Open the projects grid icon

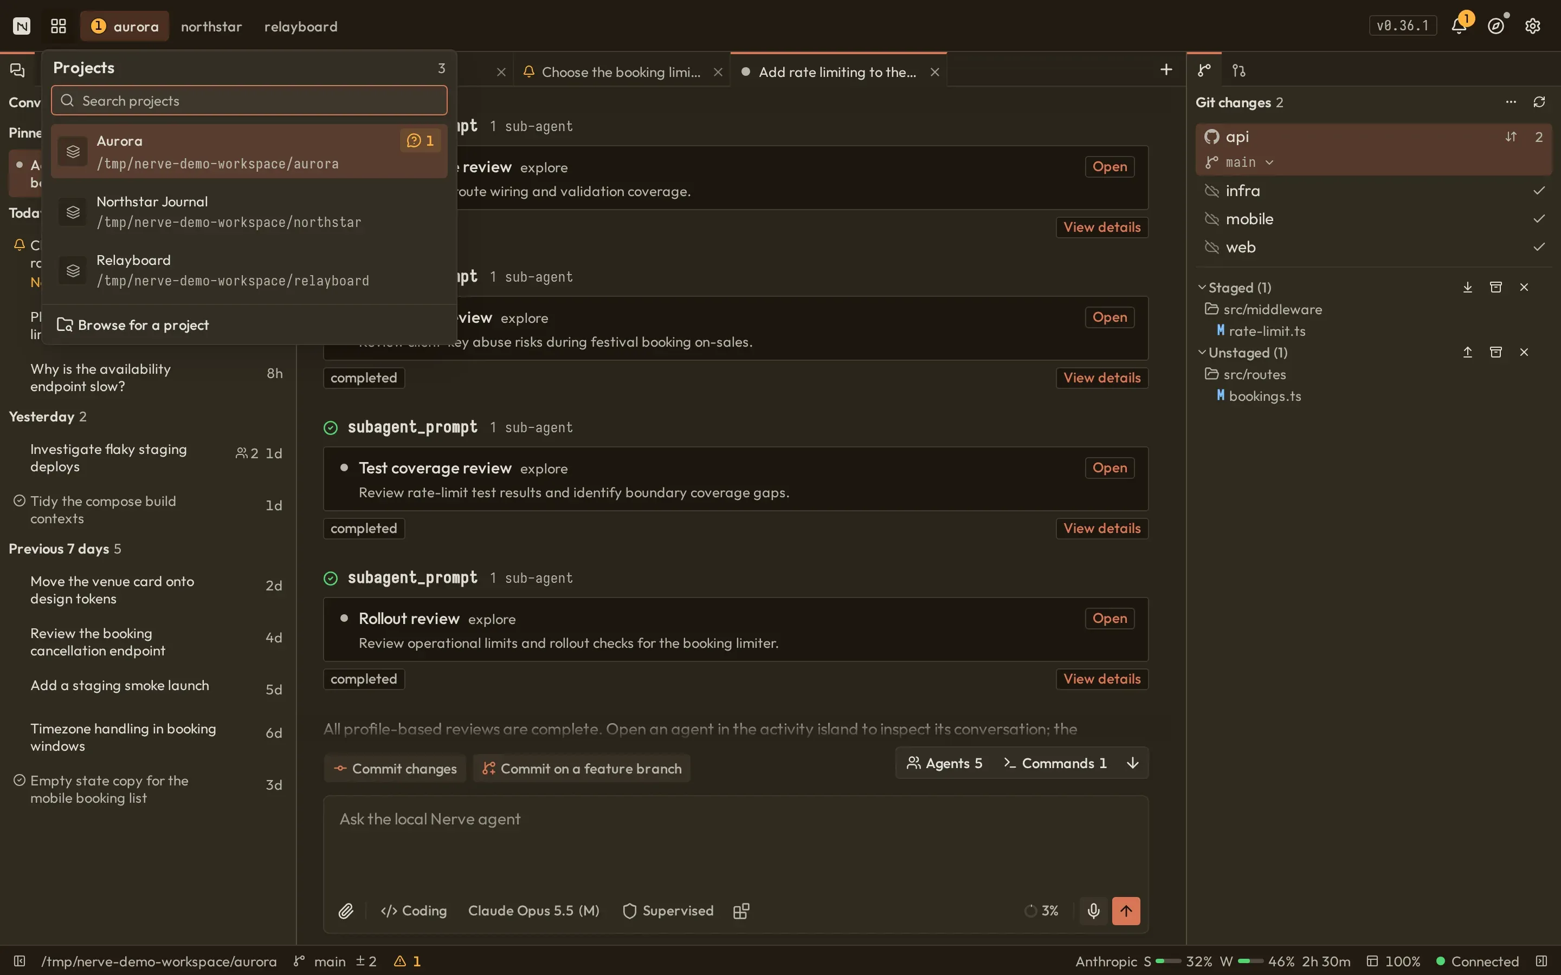pyautogui.click(x=59, y=26)
